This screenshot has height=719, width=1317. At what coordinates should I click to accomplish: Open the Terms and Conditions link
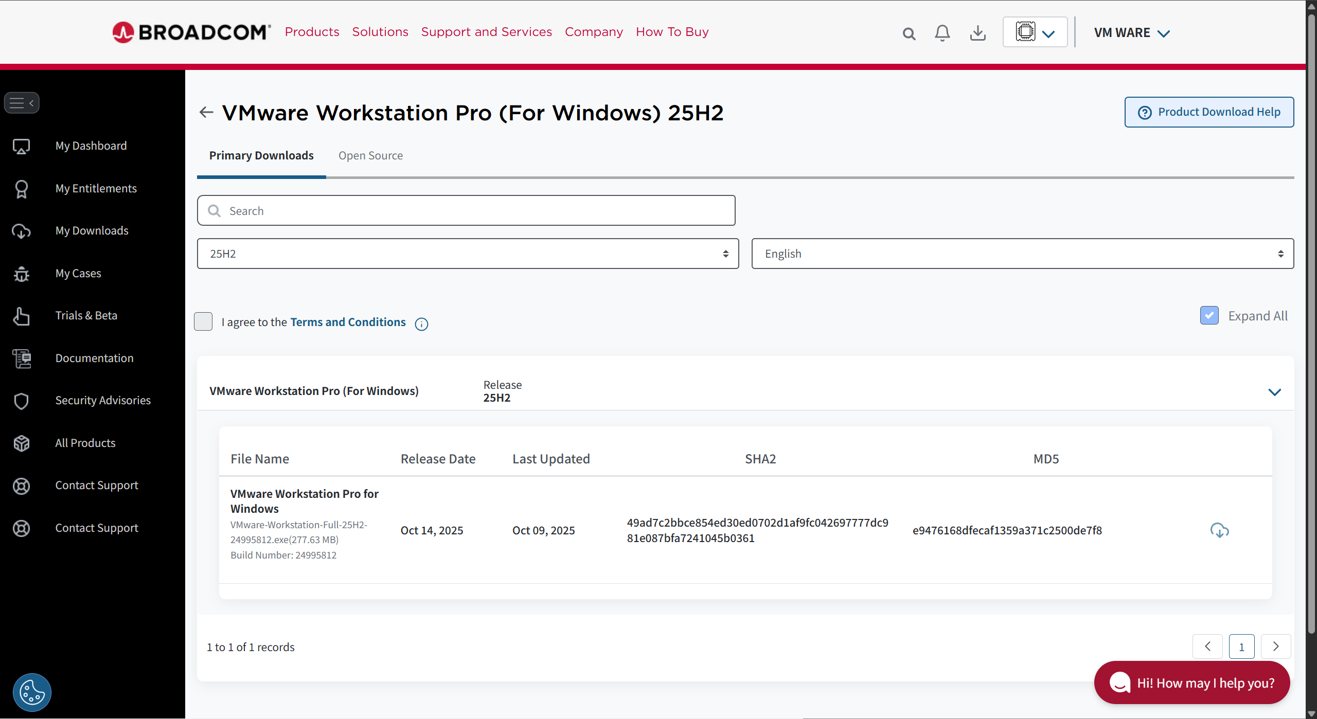tap(348, 321)
